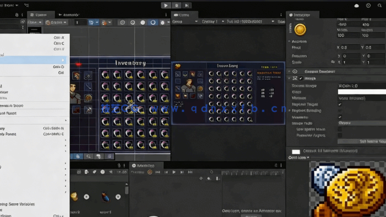
Task: Click the Width field showing 100 in Inspector
Action: [x=348, y=35]
